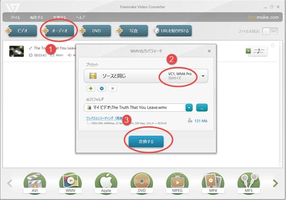286x200 pixels.
Task: Click the browse folder ellipsis button
Action: coord(202,108)
